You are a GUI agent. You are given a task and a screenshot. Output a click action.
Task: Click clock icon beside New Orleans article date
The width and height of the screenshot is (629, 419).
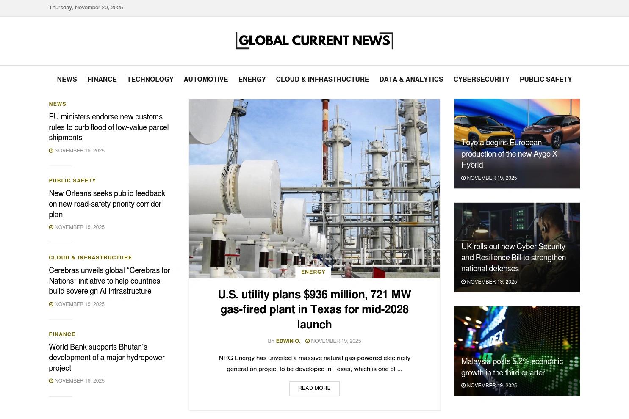51,227
